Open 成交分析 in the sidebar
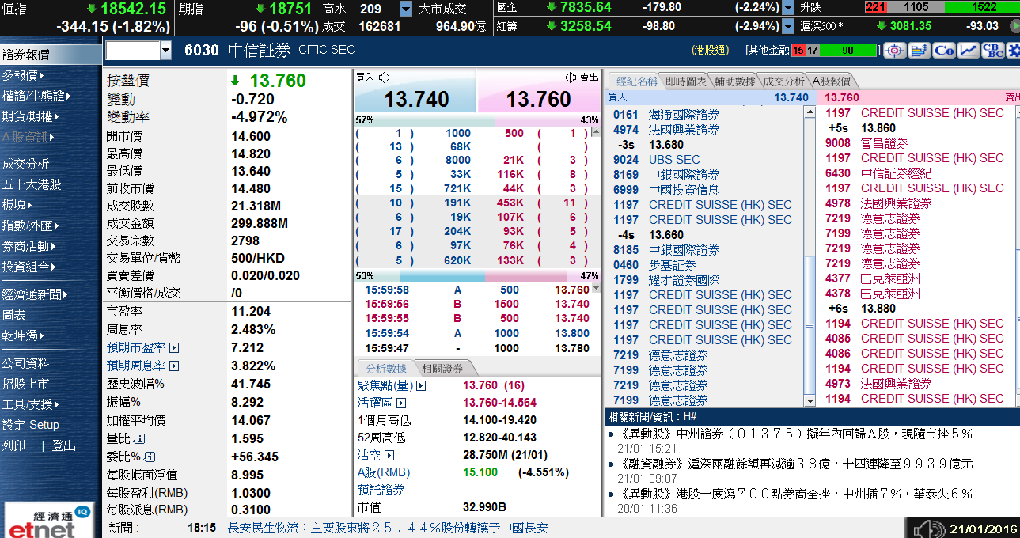This screenshot has width=1020, height=538. (26, 164)
